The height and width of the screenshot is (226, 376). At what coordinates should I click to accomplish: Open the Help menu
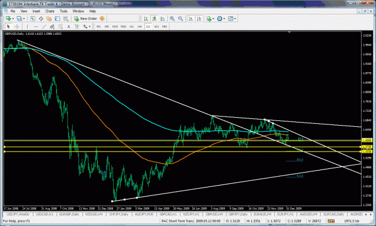coord(93,11)
